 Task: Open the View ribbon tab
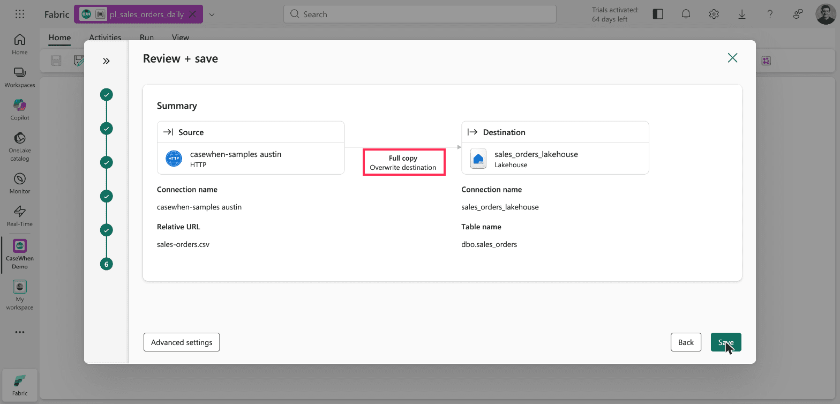(181, 38)
